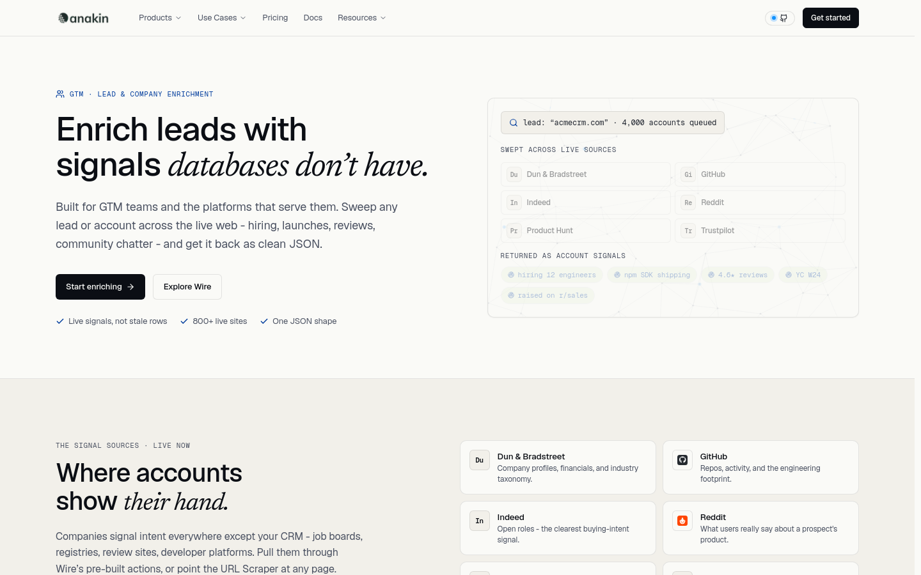
Task: Select the Product Hunt source in demo panel
Action: (x=586, y=231)
